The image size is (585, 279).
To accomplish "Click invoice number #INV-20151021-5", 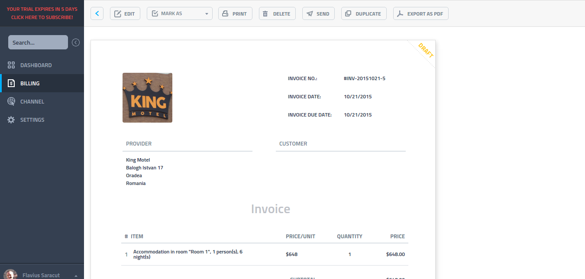I will (365, 78).
